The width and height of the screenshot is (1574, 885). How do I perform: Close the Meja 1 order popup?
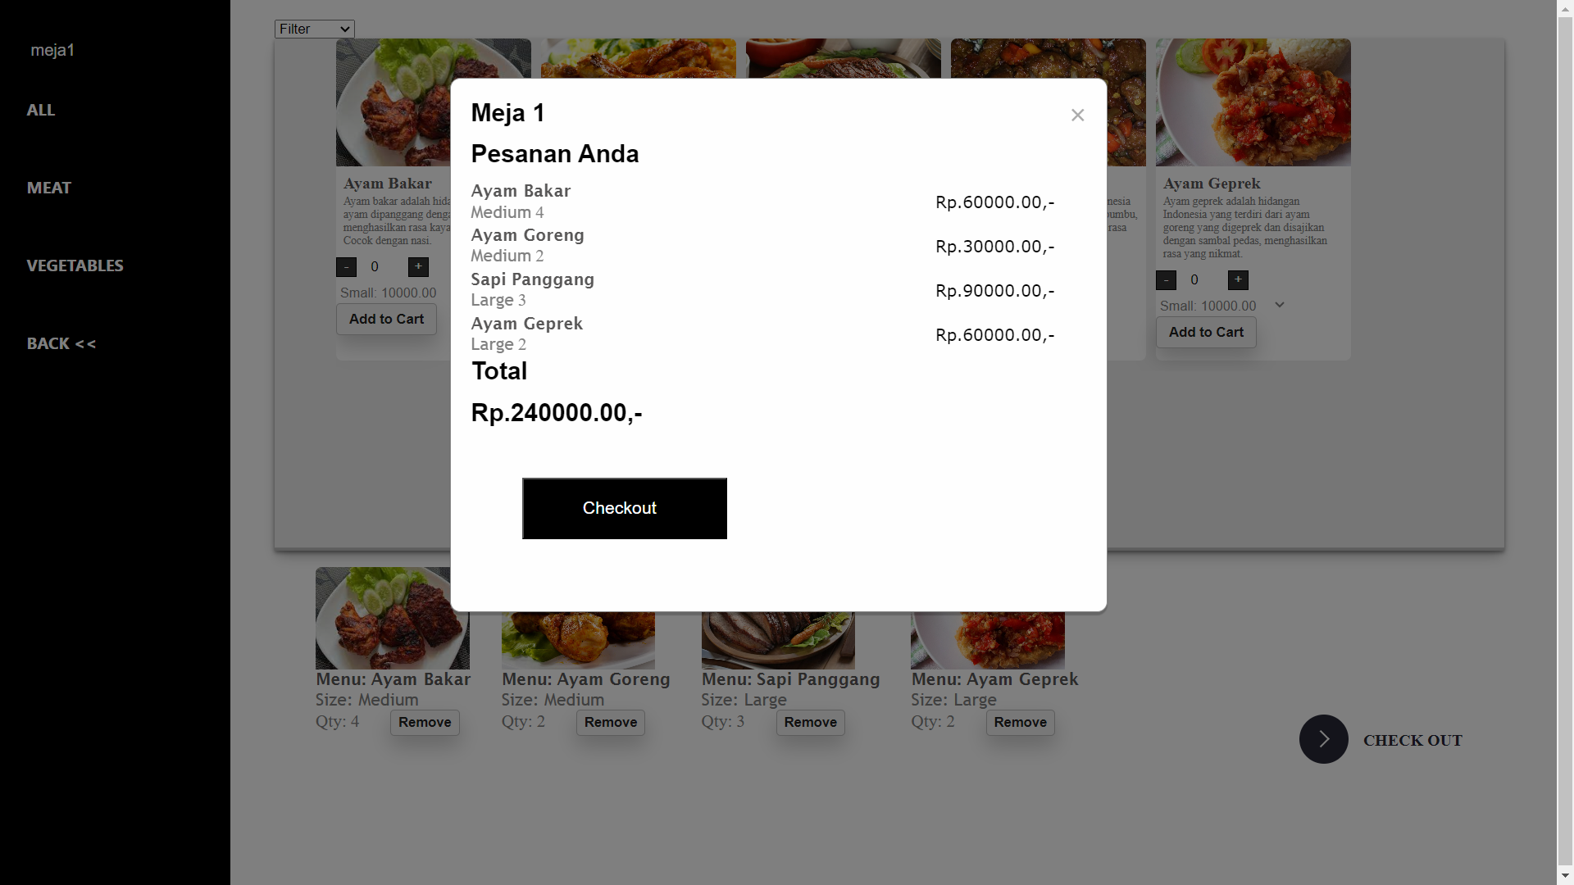[1077, 116]
